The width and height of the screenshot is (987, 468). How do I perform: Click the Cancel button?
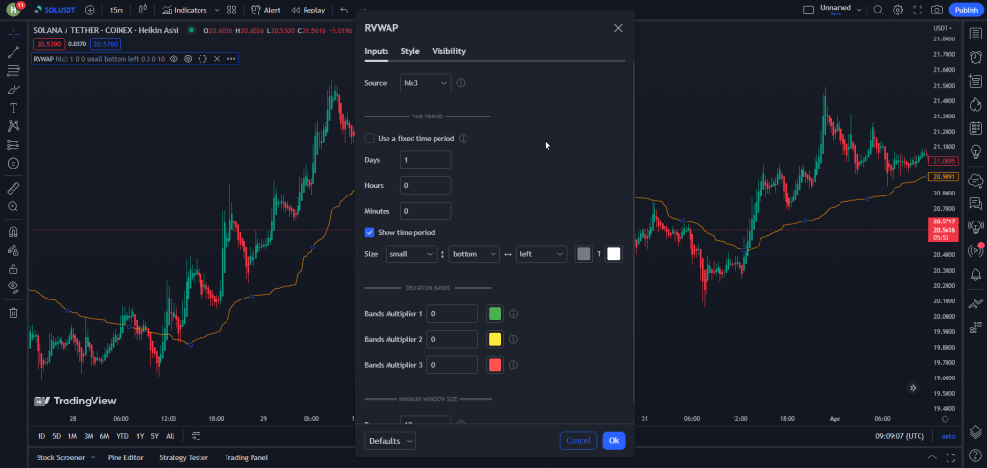coord(578,441)
